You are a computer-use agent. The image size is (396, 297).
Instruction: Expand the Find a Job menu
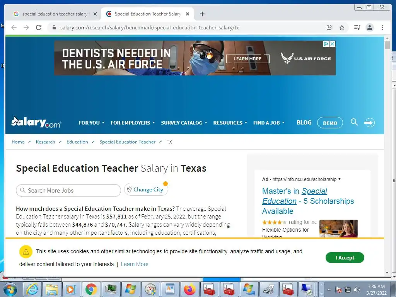point(269,123)
